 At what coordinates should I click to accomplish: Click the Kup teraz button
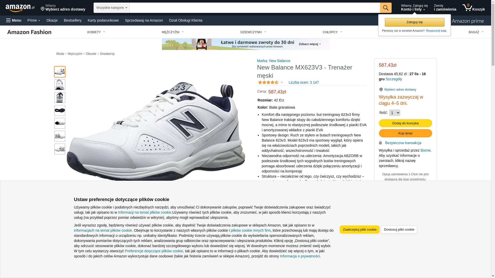pos(405,133)
